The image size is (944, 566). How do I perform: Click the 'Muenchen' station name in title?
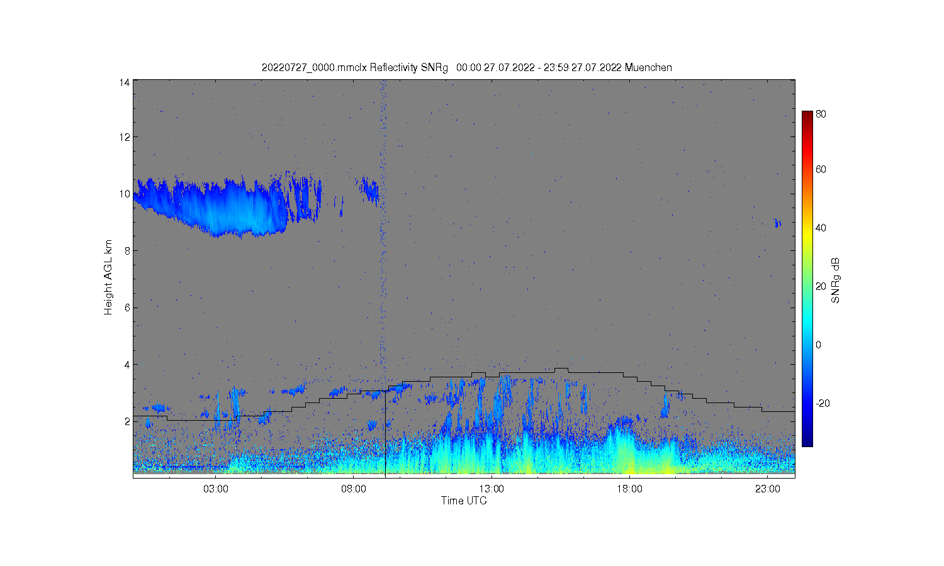tap(648, 67)
